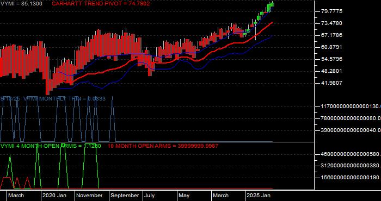Click the 2025 Jan date marker
The height and width of the screenshot is (201, 381).
point(259,196)
